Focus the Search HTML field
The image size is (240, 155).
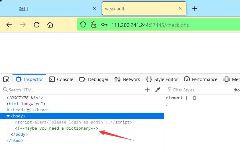(x=72, y=90)
